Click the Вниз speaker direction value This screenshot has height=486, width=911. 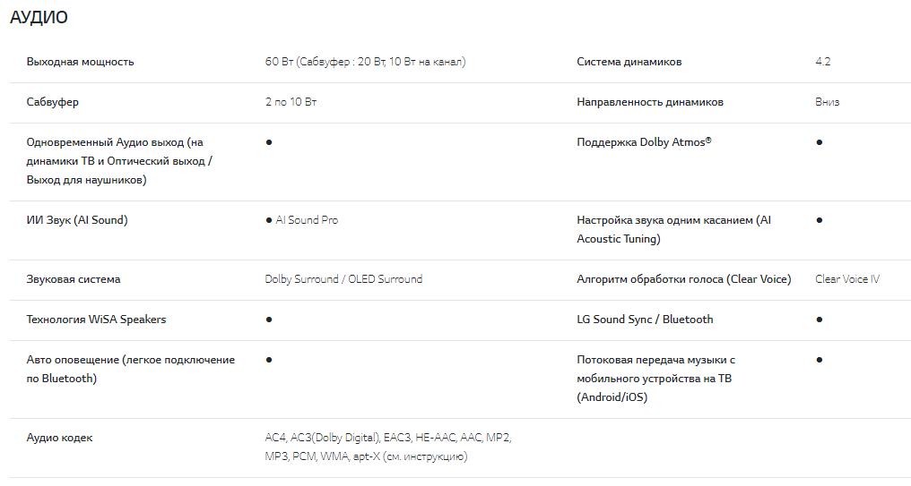click(x=827, y=102)
